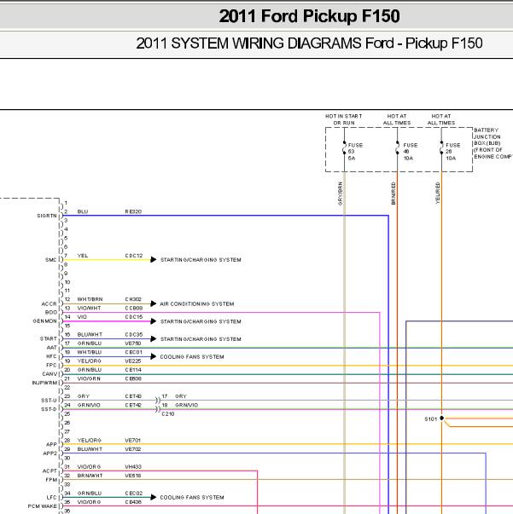This screenshot has height=514, width=513.
Task: Click the 'FUSE 46 10A' label
Action: click(x=411, y=152)
